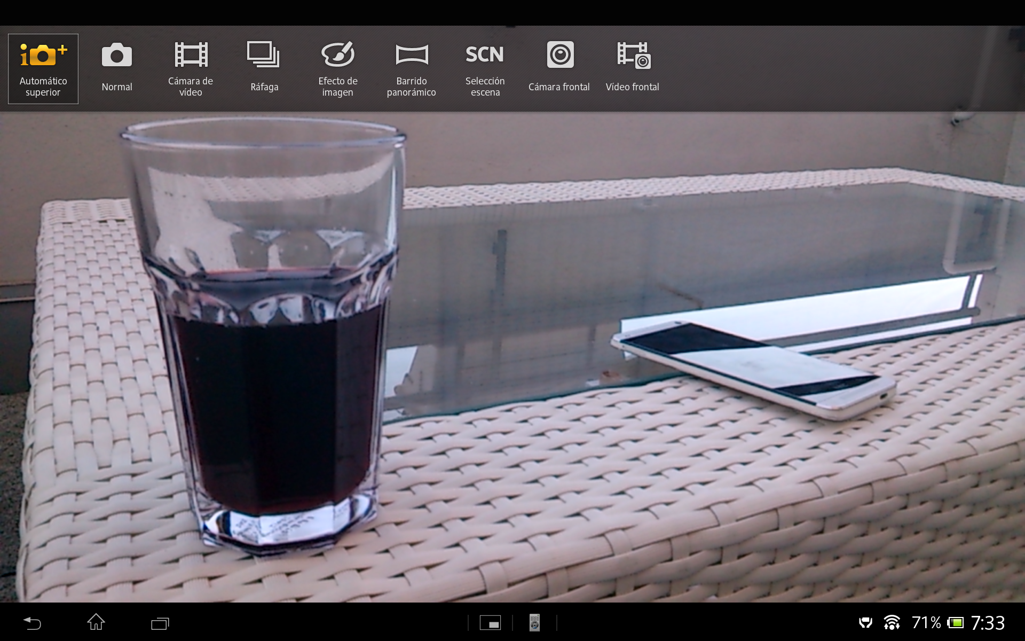Open the recent apps overview
This screenshot has width=1025, height=641.
160,623
